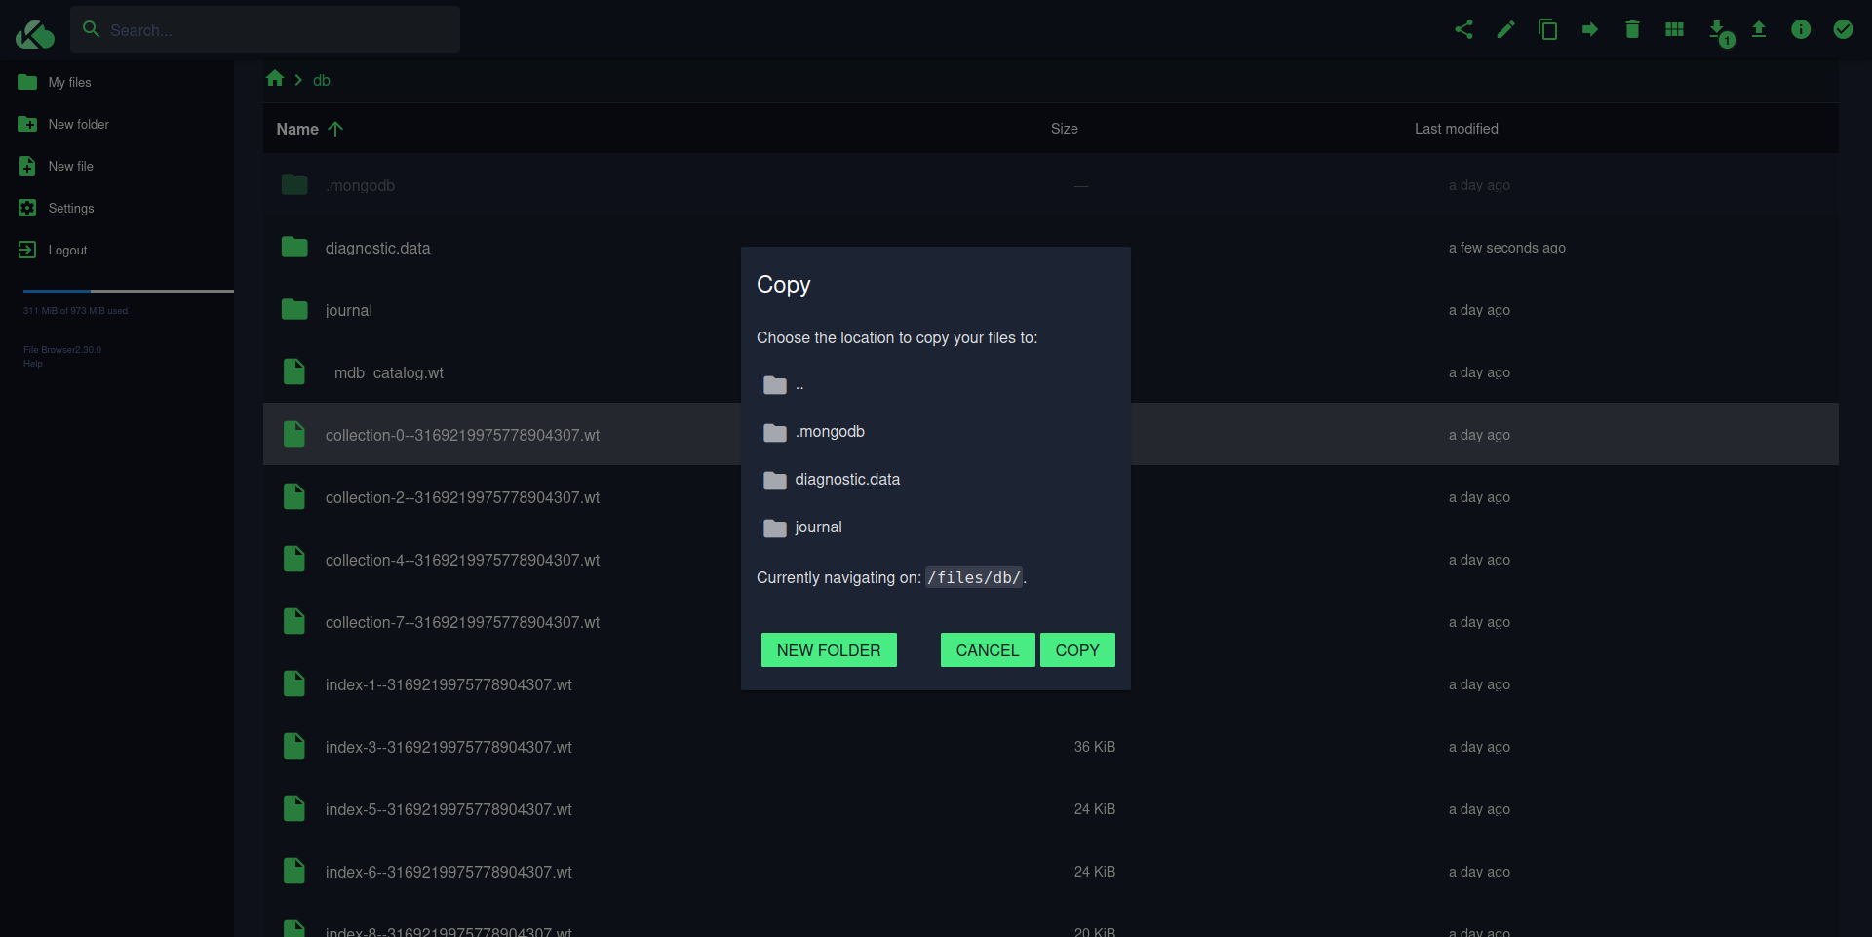Click the storage usage progress bar

(129, 292)
